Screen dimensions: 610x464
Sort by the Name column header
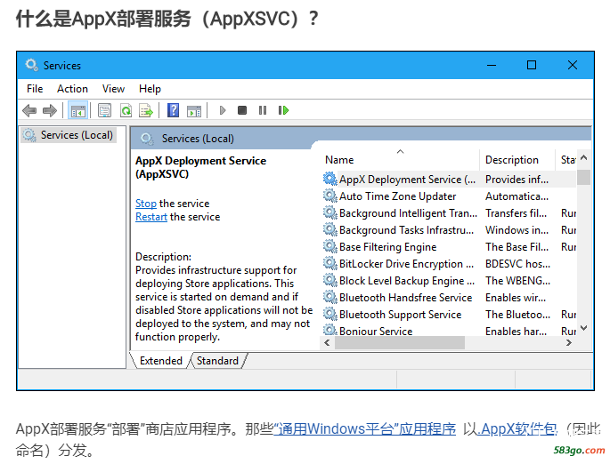pyautogui.click(x=400, y=160)
